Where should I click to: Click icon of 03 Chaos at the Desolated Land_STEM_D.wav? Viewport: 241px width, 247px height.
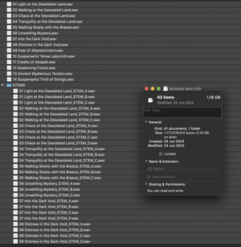pyautogui.click(x=15, y=143)
